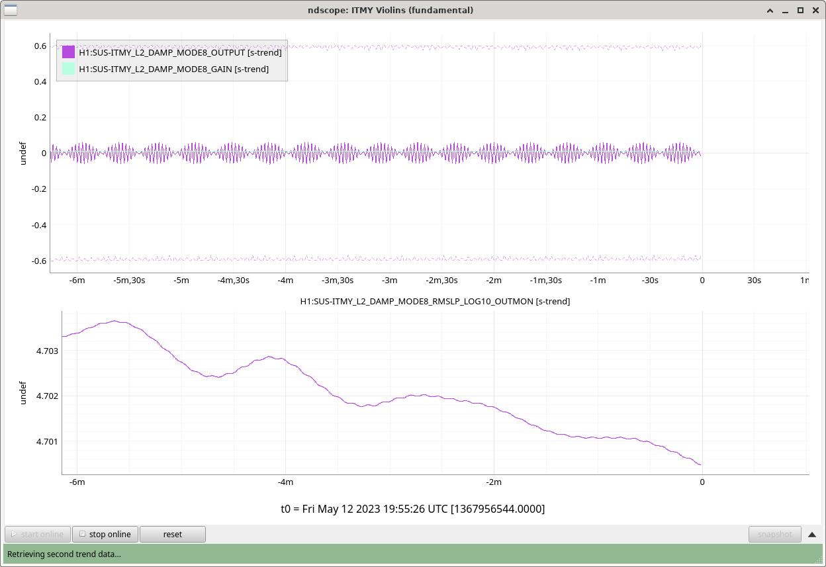Select the H1:SUS-ITMY_L2_DAMP_MODE8_OUTPUT legend label
Screen dimensions: 826x567
pos(180,52)
